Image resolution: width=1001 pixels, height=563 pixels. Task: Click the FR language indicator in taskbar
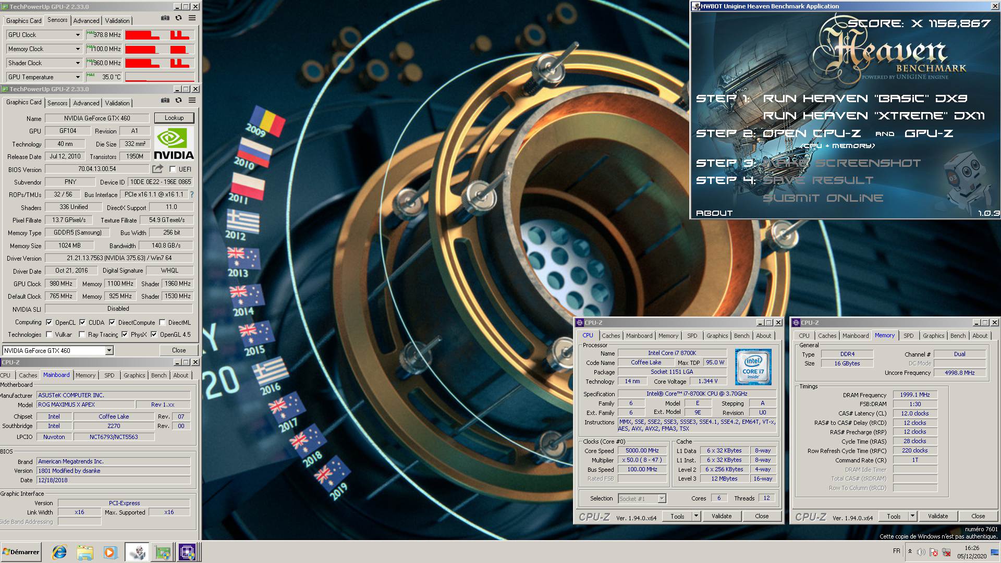tap(896, 551)
